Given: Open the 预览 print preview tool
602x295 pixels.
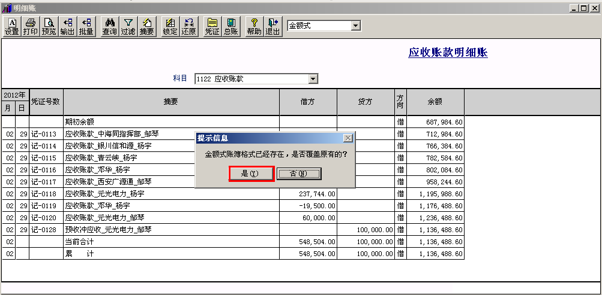Looking at the screenshot, I should (x=49, y=26).
